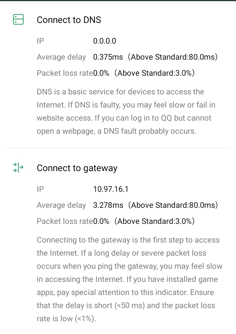The image size is (236, 334).
Task: Tap the IP label under Connect to DNS
Action: [40, 41]
